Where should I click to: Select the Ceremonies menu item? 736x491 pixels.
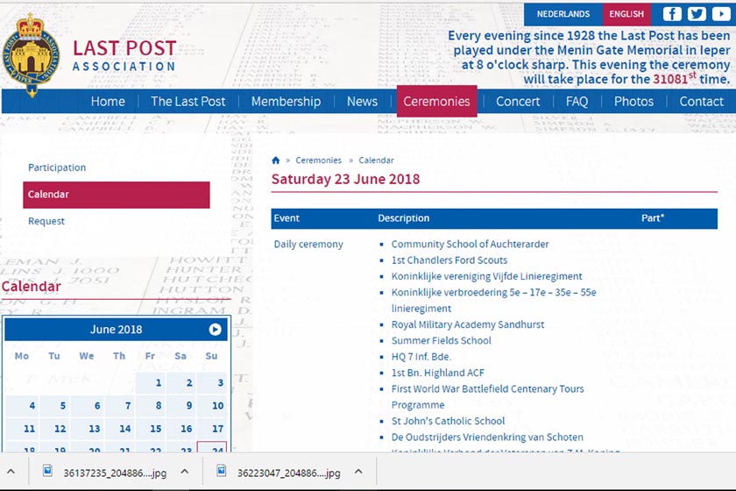pyautogui.click(x=436, y=102)
